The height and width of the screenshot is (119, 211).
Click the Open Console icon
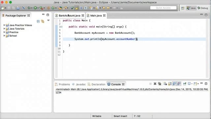(196, 84)
